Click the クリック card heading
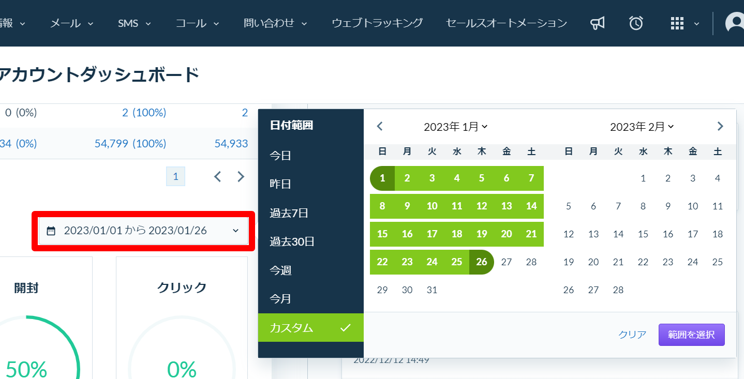This screenshot has width=744, height=379. coord(182,287)
